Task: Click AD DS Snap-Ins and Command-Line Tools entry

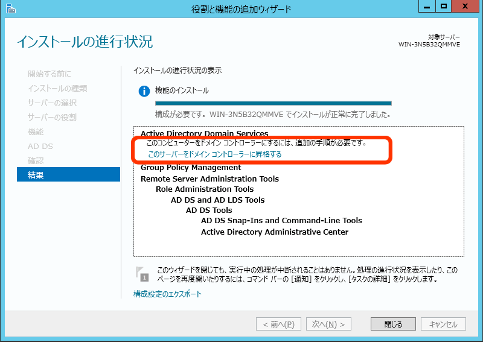Action: (x=281, y=221)
